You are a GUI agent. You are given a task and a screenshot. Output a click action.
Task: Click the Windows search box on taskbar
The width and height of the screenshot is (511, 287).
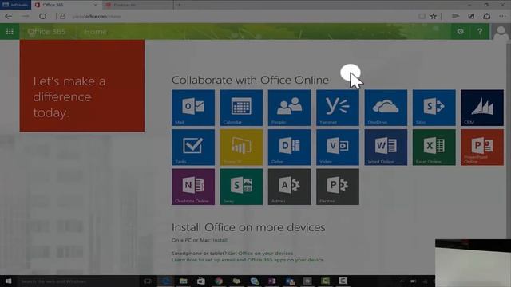pyautogui.click(x=78, y=281)
